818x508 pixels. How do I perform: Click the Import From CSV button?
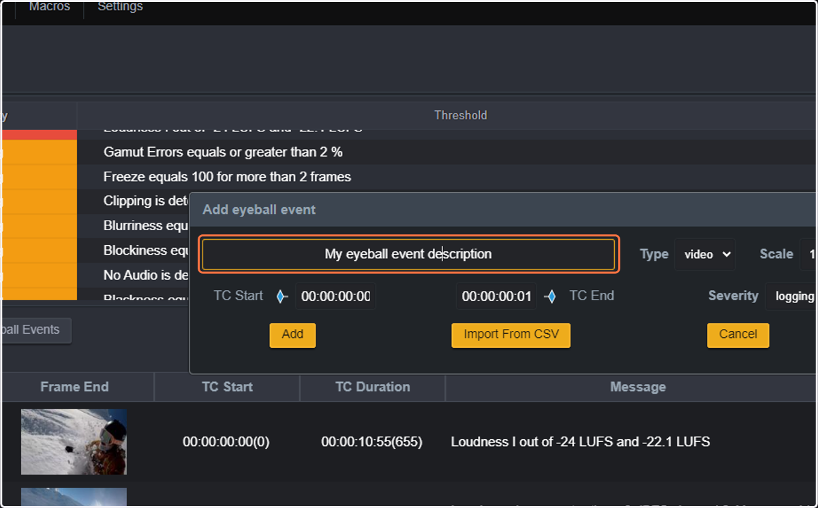click(x=511, y=334)
